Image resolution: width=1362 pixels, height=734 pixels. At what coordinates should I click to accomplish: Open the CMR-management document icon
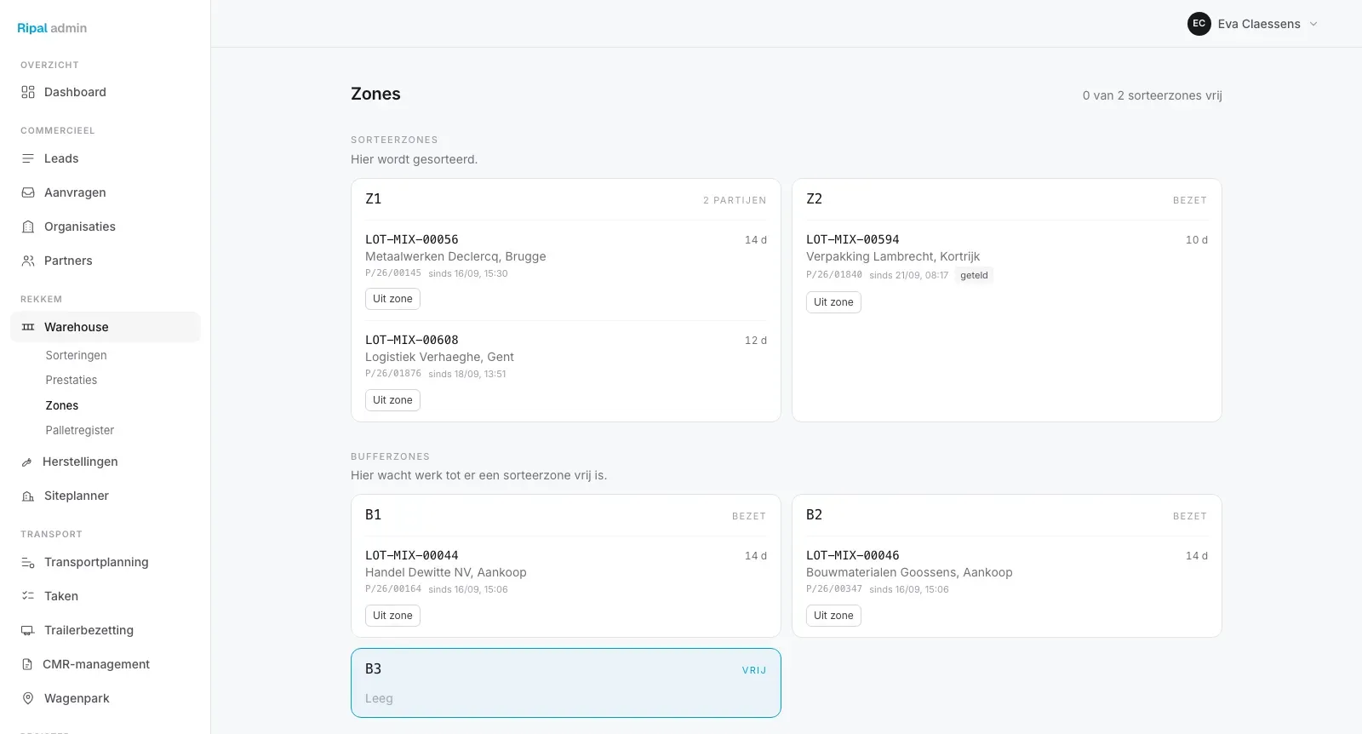27,664
